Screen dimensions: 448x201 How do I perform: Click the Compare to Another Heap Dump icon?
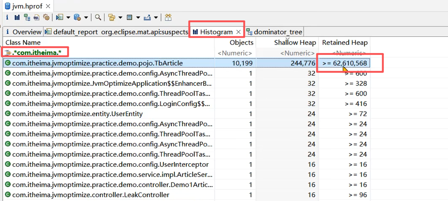(x=168, y=17)
